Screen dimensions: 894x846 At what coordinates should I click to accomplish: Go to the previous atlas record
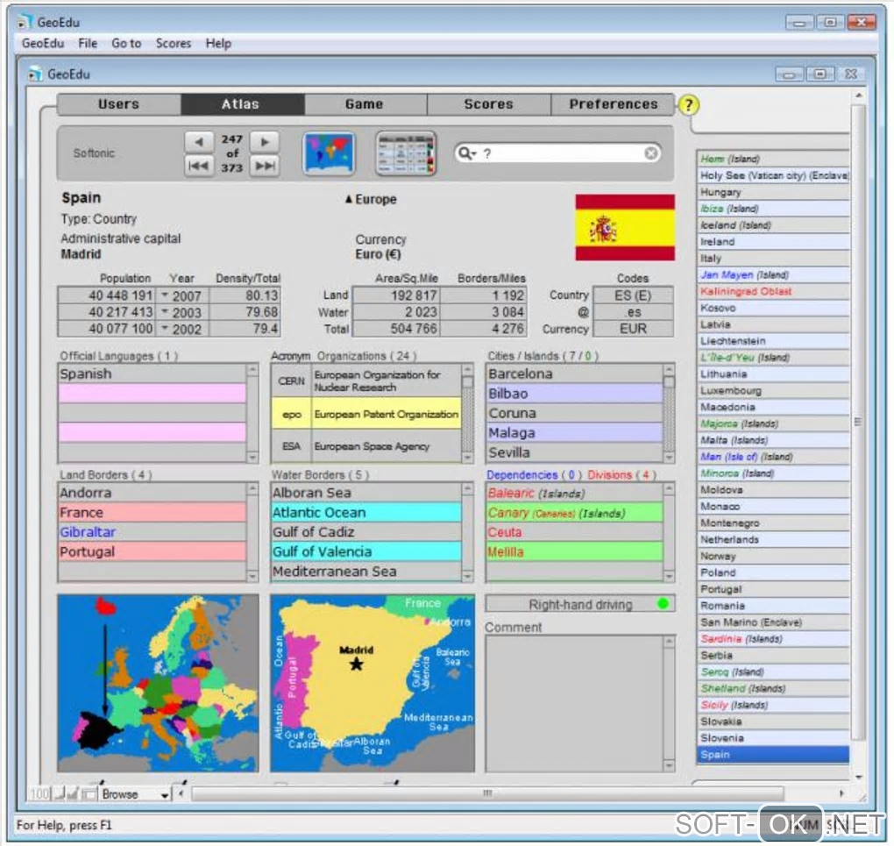tap(199, 141)
